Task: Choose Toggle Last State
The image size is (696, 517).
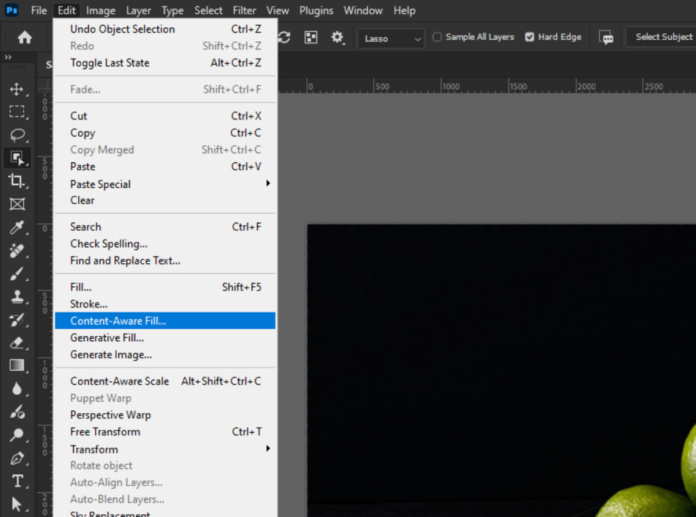Action: click(x=165, y=63)
